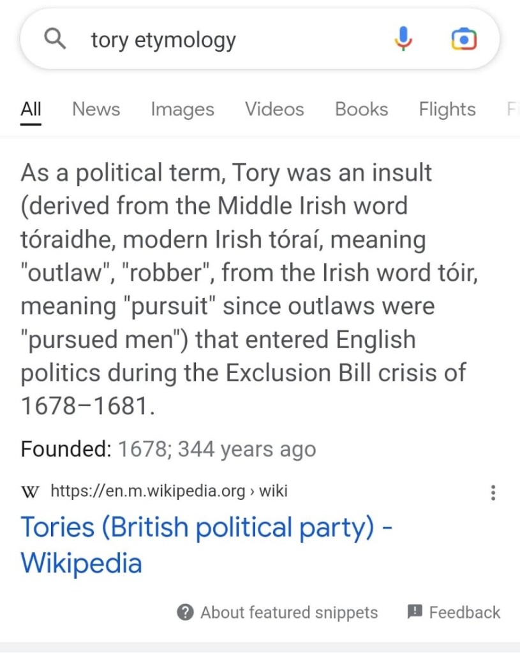This screenshot has height=653, width=520.
Task: Switch to the News tab
Action: click(x=96, y=109)
